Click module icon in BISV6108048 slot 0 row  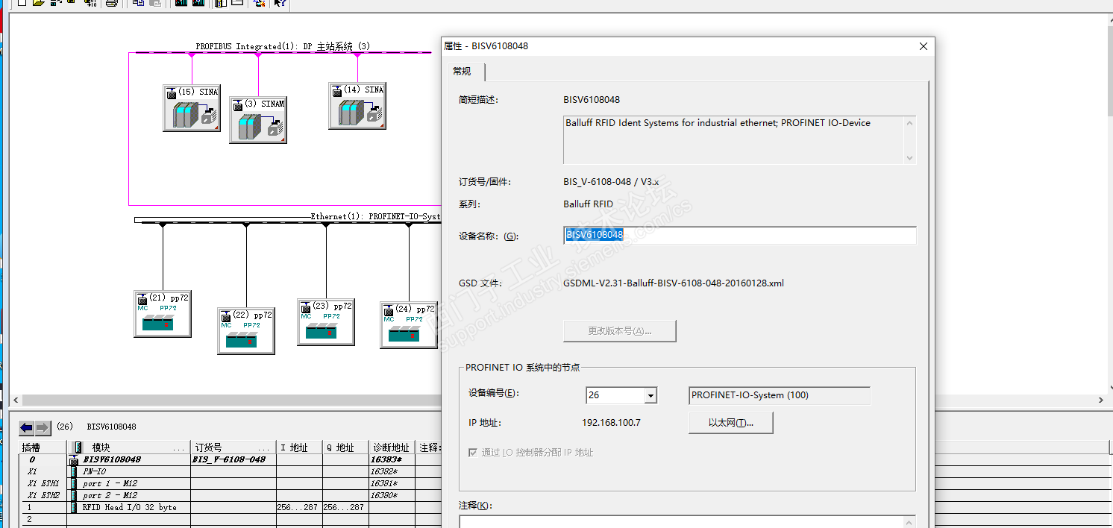(x=74, y=460)
